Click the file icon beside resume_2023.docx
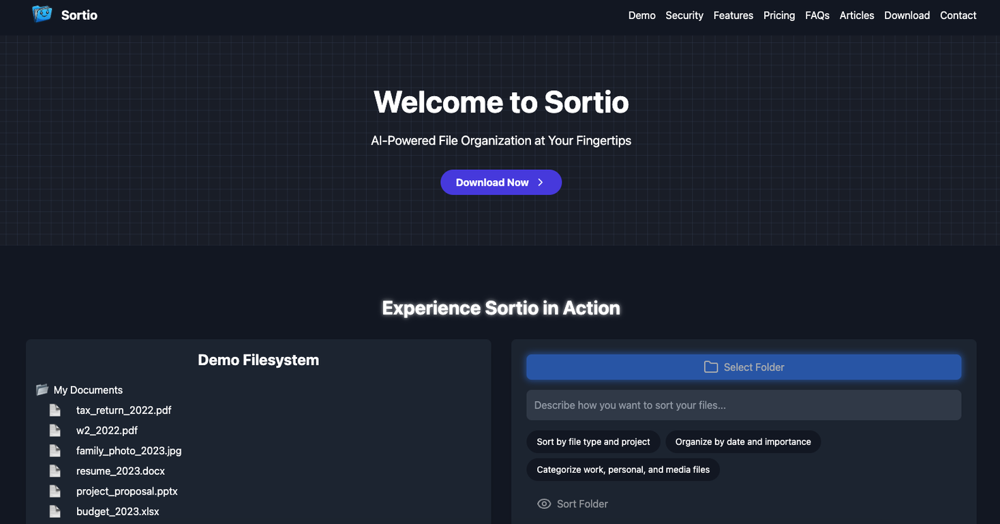Image resolution: width=1000 pixels, height=524 pixels. pyautogui.click(x=55, y=470)
